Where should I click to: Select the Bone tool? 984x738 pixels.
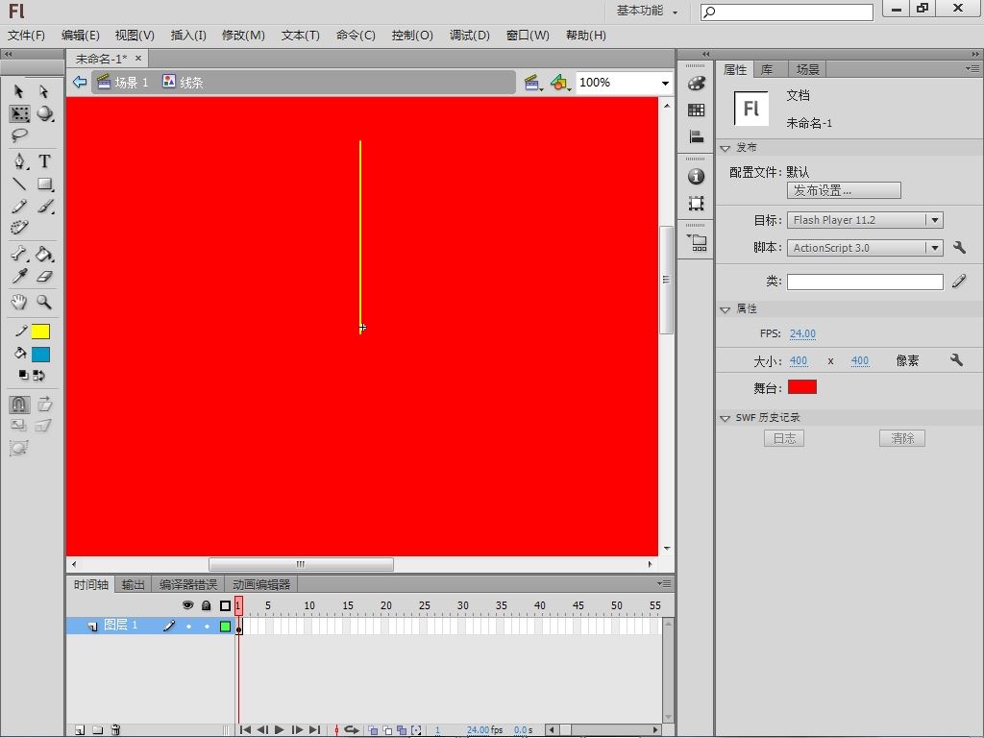[x=19, y=254]
